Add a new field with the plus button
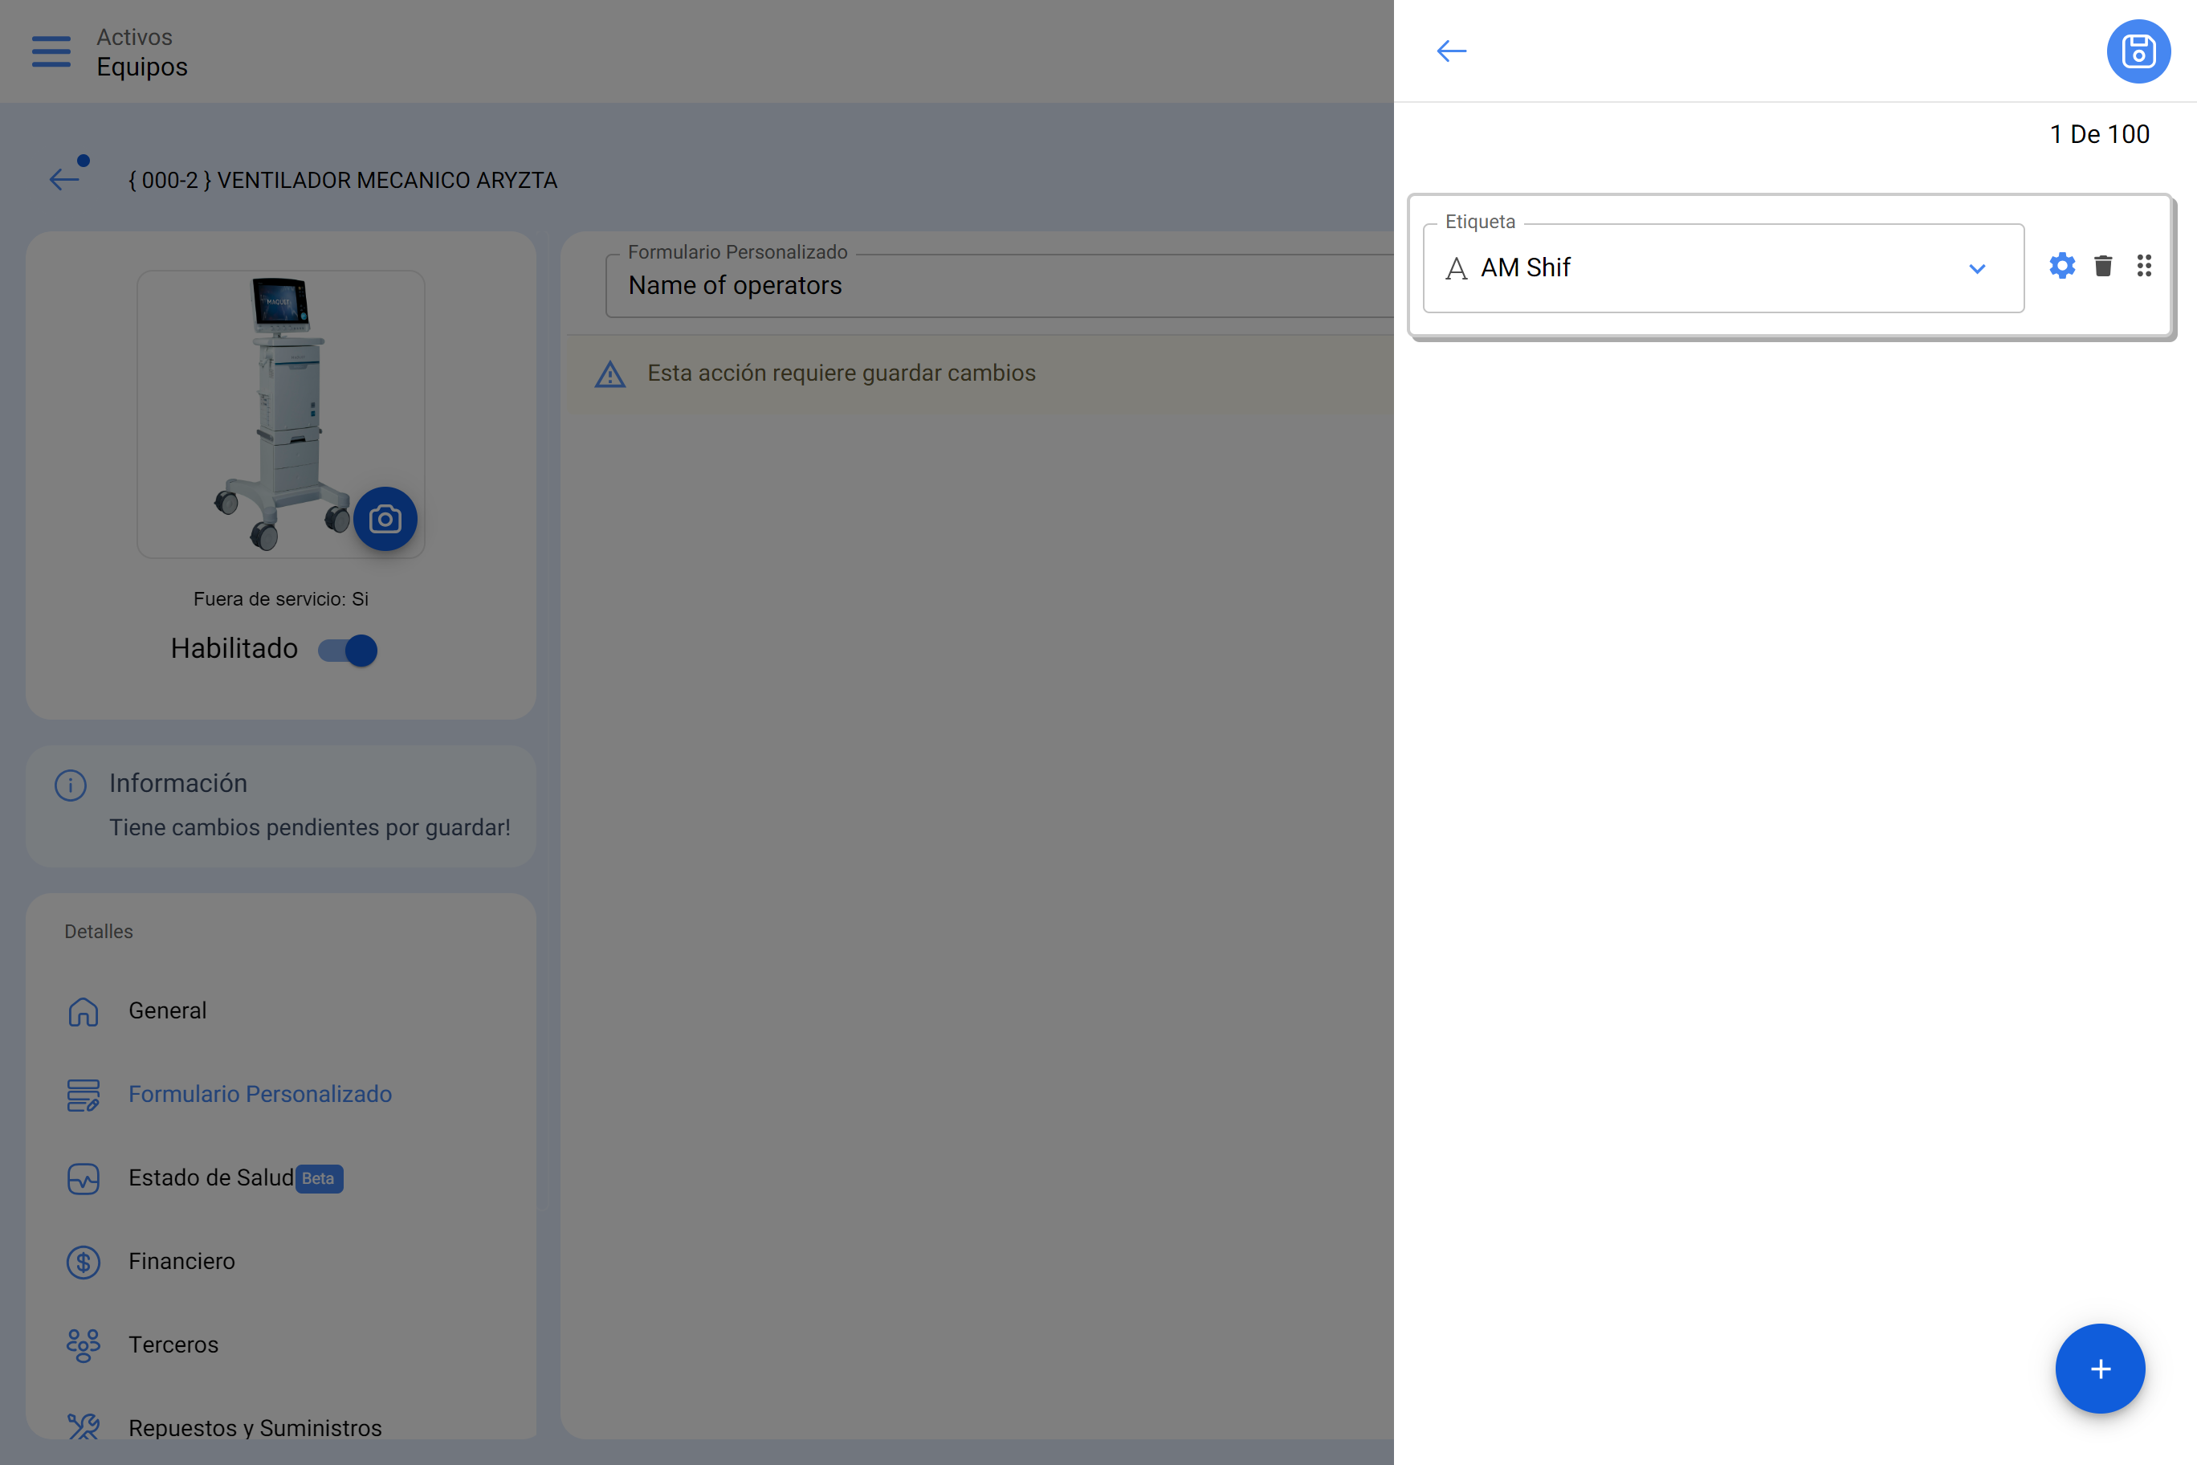Screen dimensions: 2197x1465 [2100, 1369]
